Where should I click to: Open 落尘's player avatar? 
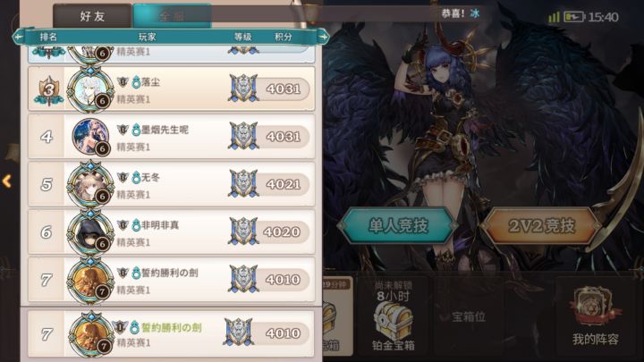click(90, 89)
